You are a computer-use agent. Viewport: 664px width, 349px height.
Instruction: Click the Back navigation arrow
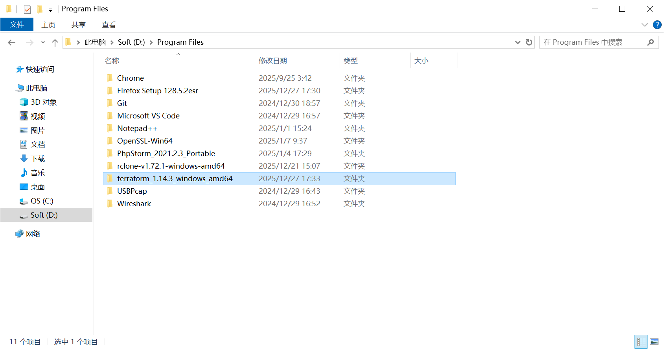point(12,42)
